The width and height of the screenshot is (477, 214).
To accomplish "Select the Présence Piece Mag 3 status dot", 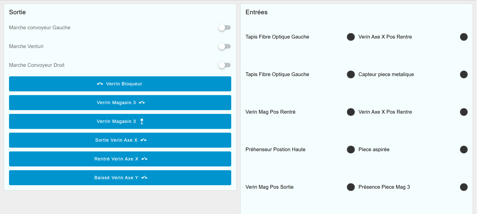I will click(x=464, y=187).
